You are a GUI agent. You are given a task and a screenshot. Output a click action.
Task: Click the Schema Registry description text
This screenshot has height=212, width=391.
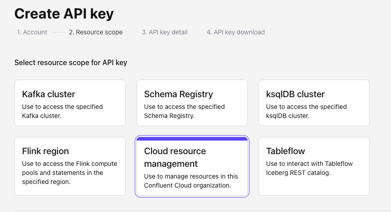(185, 111)
